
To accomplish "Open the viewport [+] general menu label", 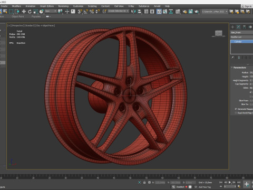I will pyautogui.click(x=9, y=25).
